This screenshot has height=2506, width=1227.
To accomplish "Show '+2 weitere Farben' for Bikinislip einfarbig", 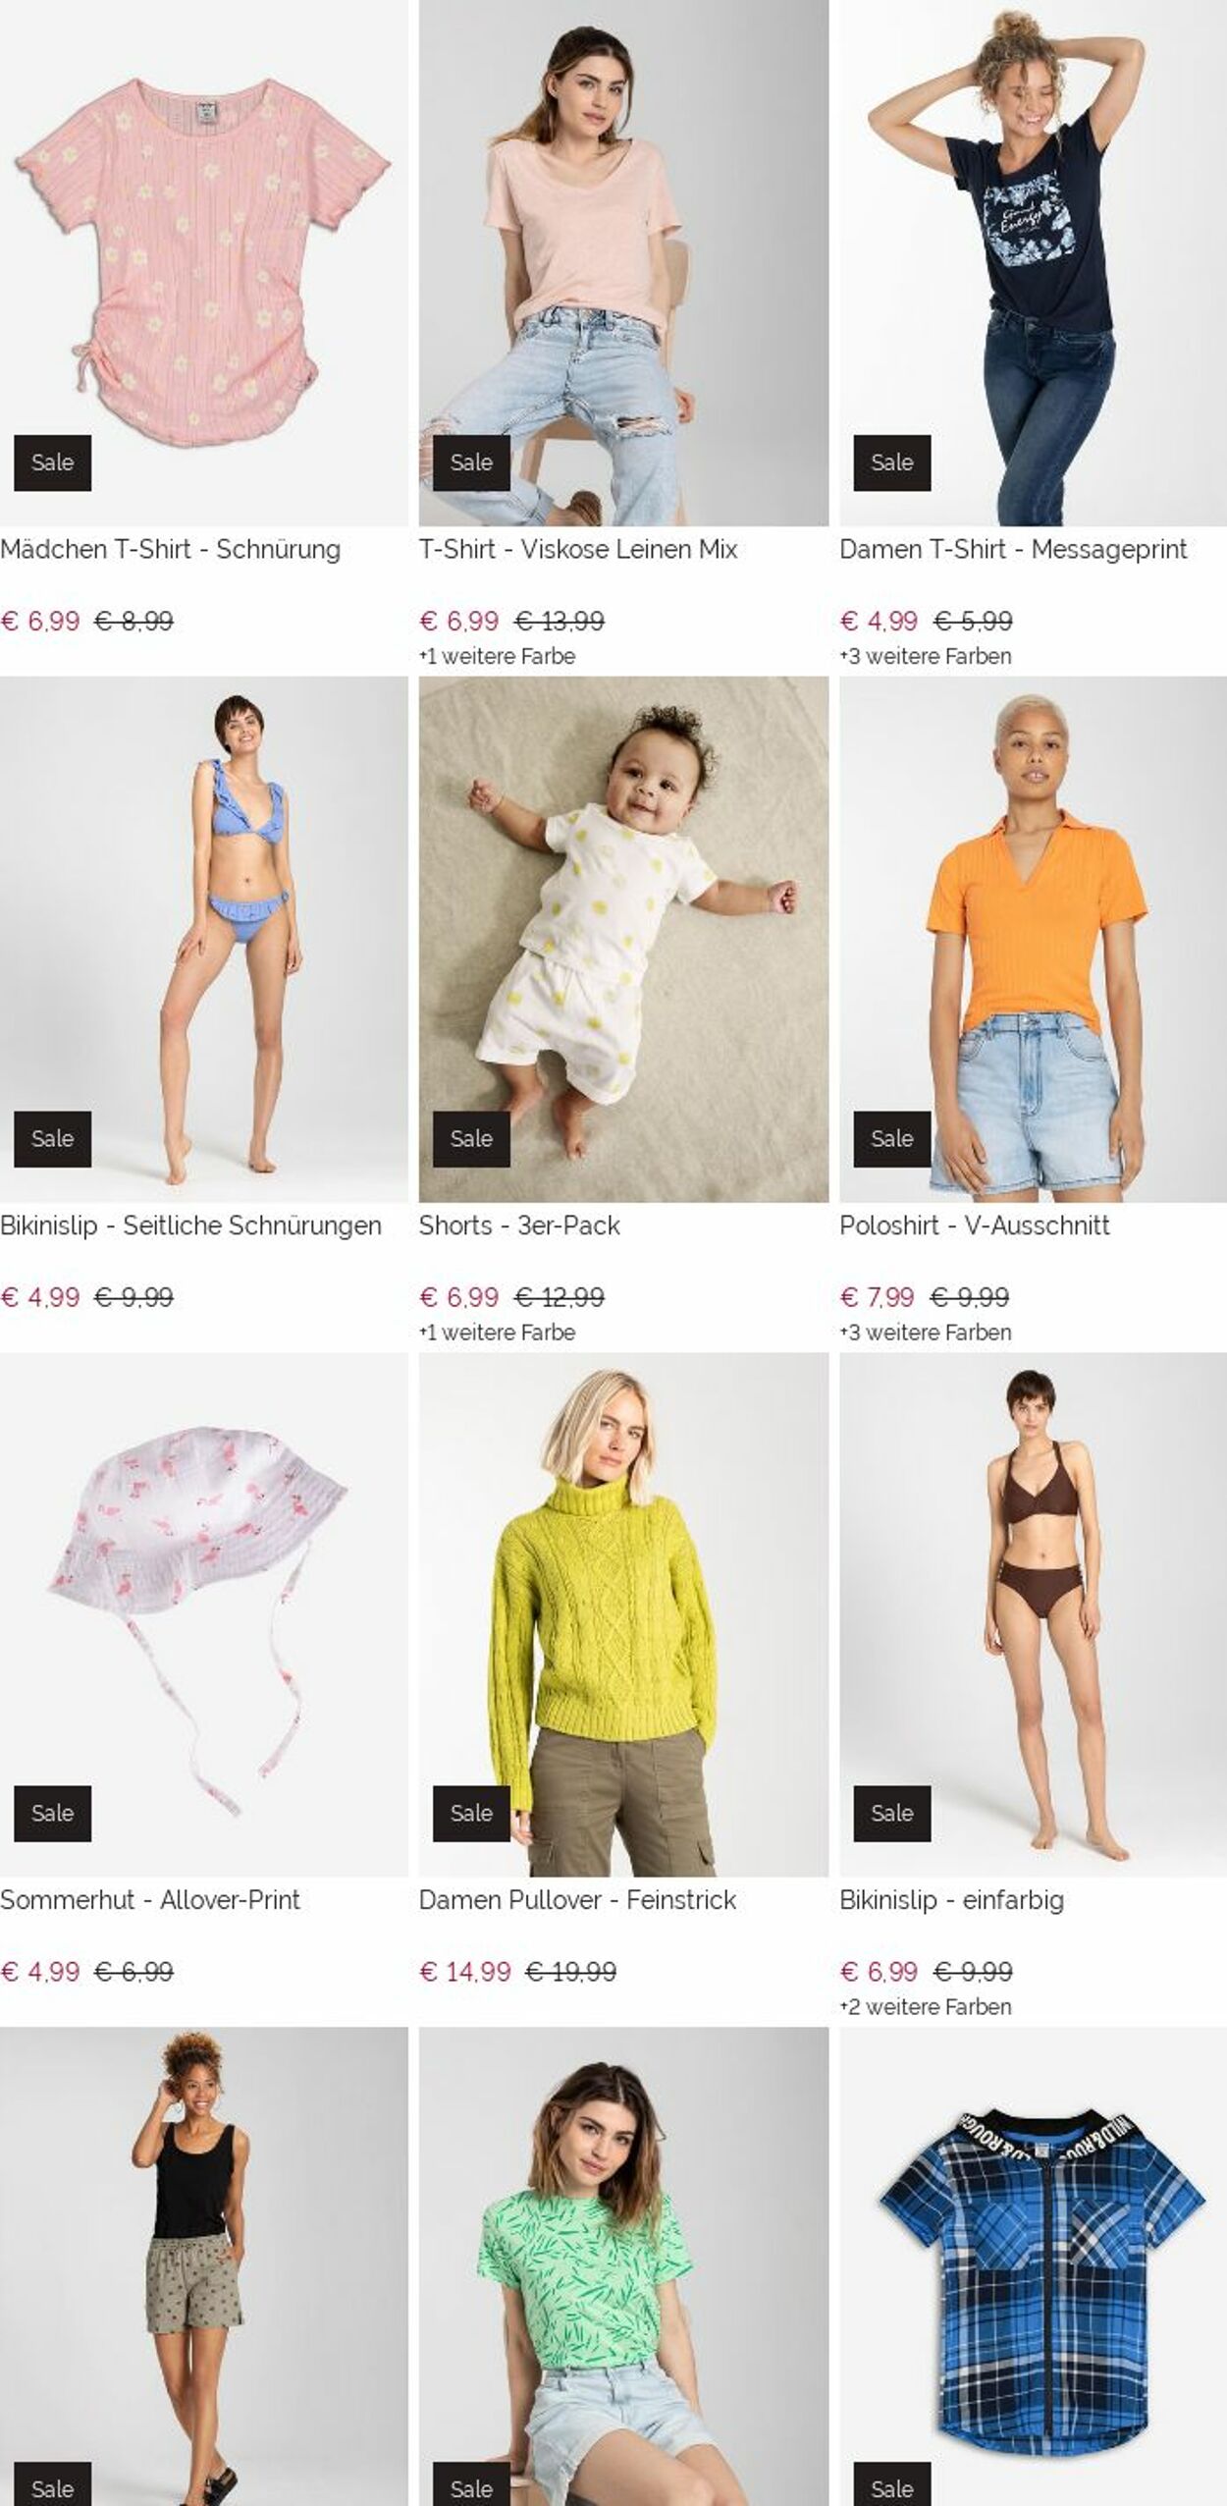I will point(926,2007).
